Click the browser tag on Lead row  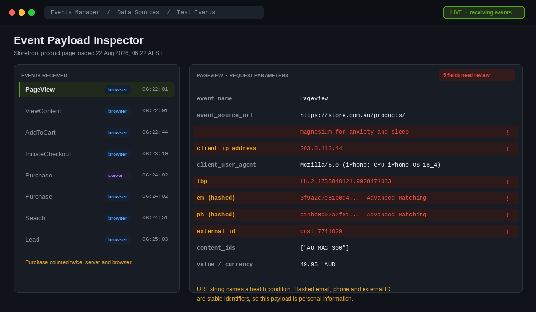click(117, 239)
